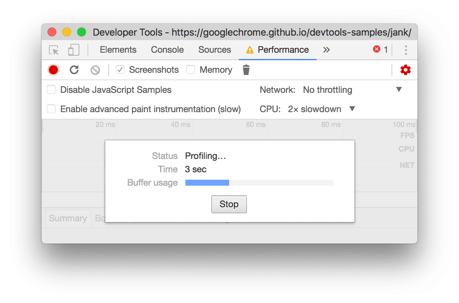This screenshot has width=459, height=303.
Task: Change CPU slowdown via its dropdown
Action: click(352, 109)
